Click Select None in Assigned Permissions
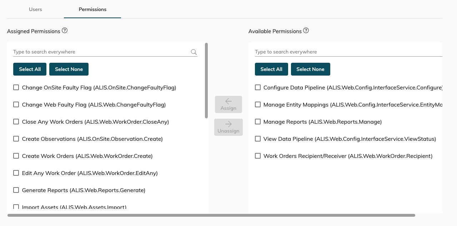The width and height of the screenshot is (457, 226). [x=69, y=69]
